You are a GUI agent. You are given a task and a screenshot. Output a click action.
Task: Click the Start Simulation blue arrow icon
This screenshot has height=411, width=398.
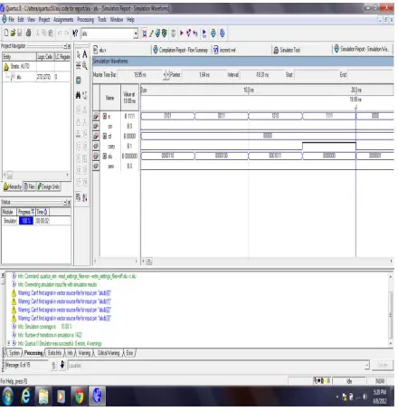pos(204,33)
